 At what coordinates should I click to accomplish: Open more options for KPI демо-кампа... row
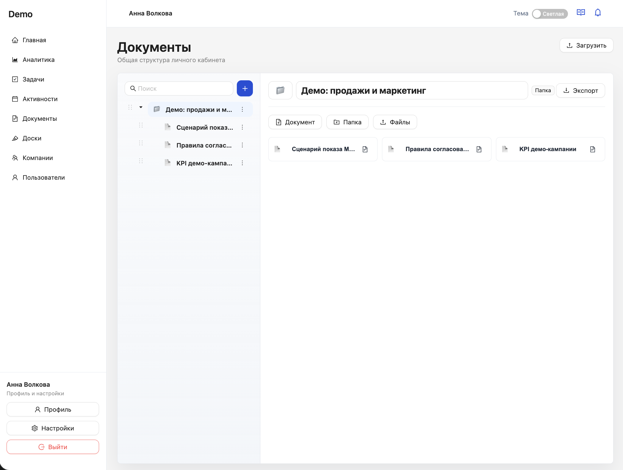point(242,163)
